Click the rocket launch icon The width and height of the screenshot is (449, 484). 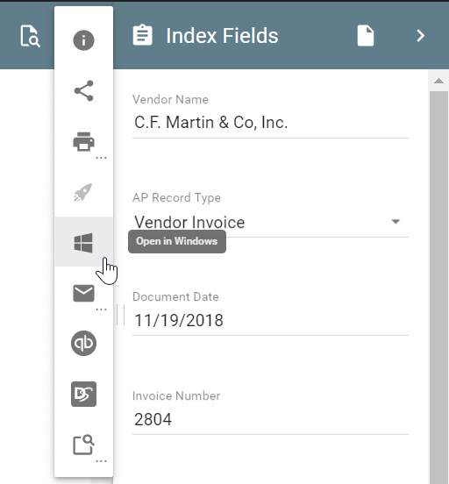[x=83, y=193]
